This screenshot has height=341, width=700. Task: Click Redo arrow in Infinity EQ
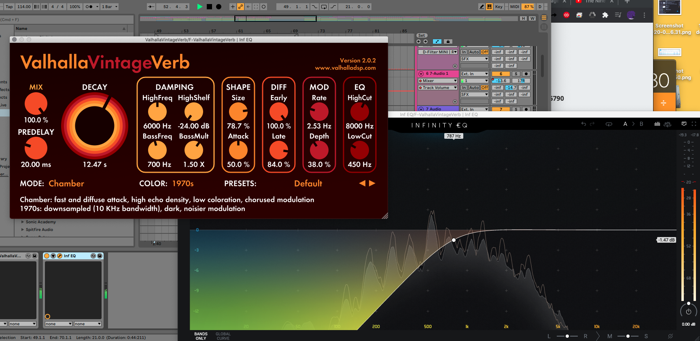592,124
